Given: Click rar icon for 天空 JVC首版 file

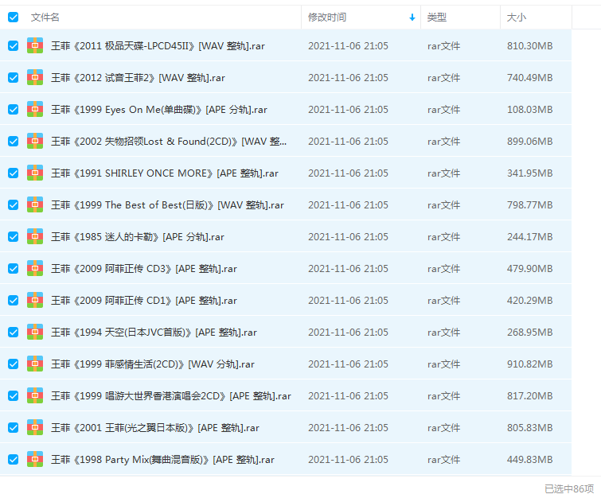Looking at the screenshot, I should coord(35,332).
